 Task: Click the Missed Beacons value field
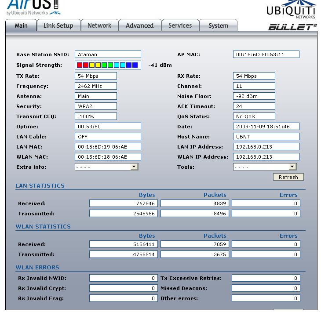coord(266,288)
